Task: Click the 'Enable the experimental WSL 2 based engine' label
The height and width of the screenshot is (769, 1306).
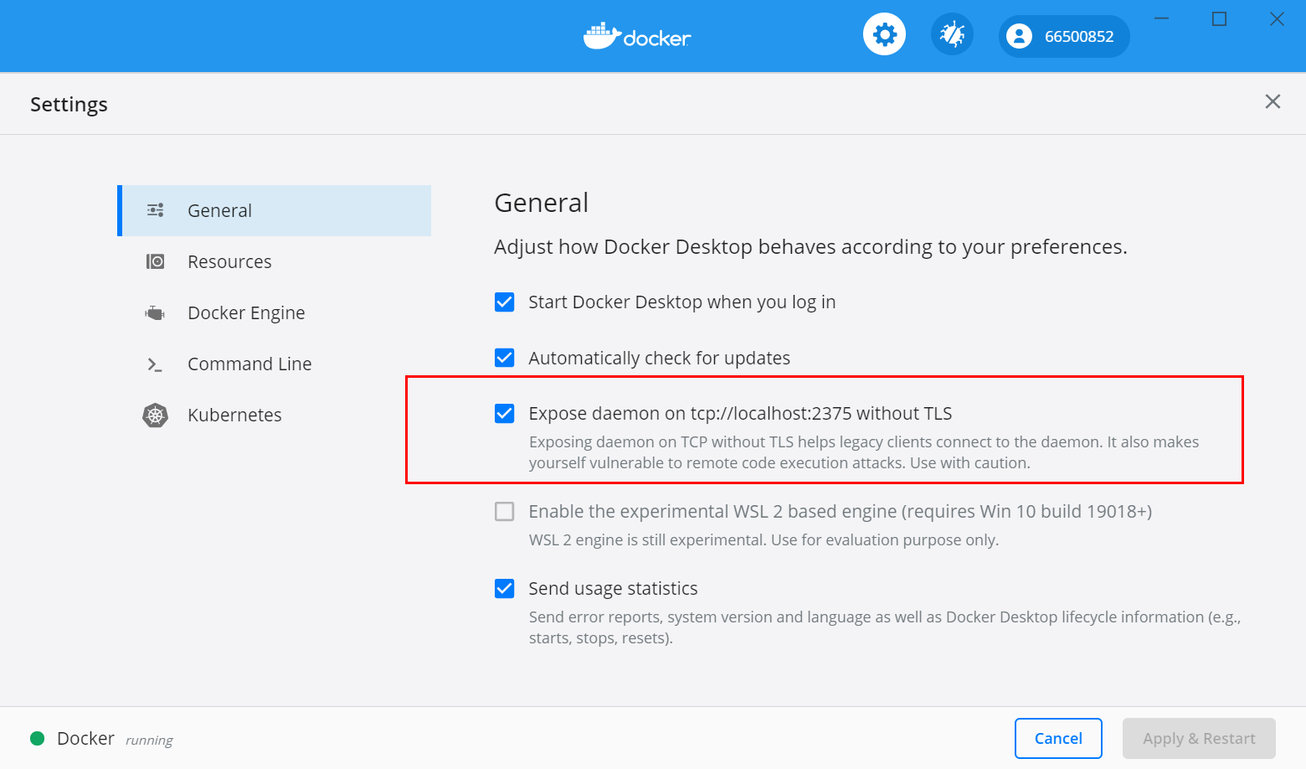Action: click(841, 511)
